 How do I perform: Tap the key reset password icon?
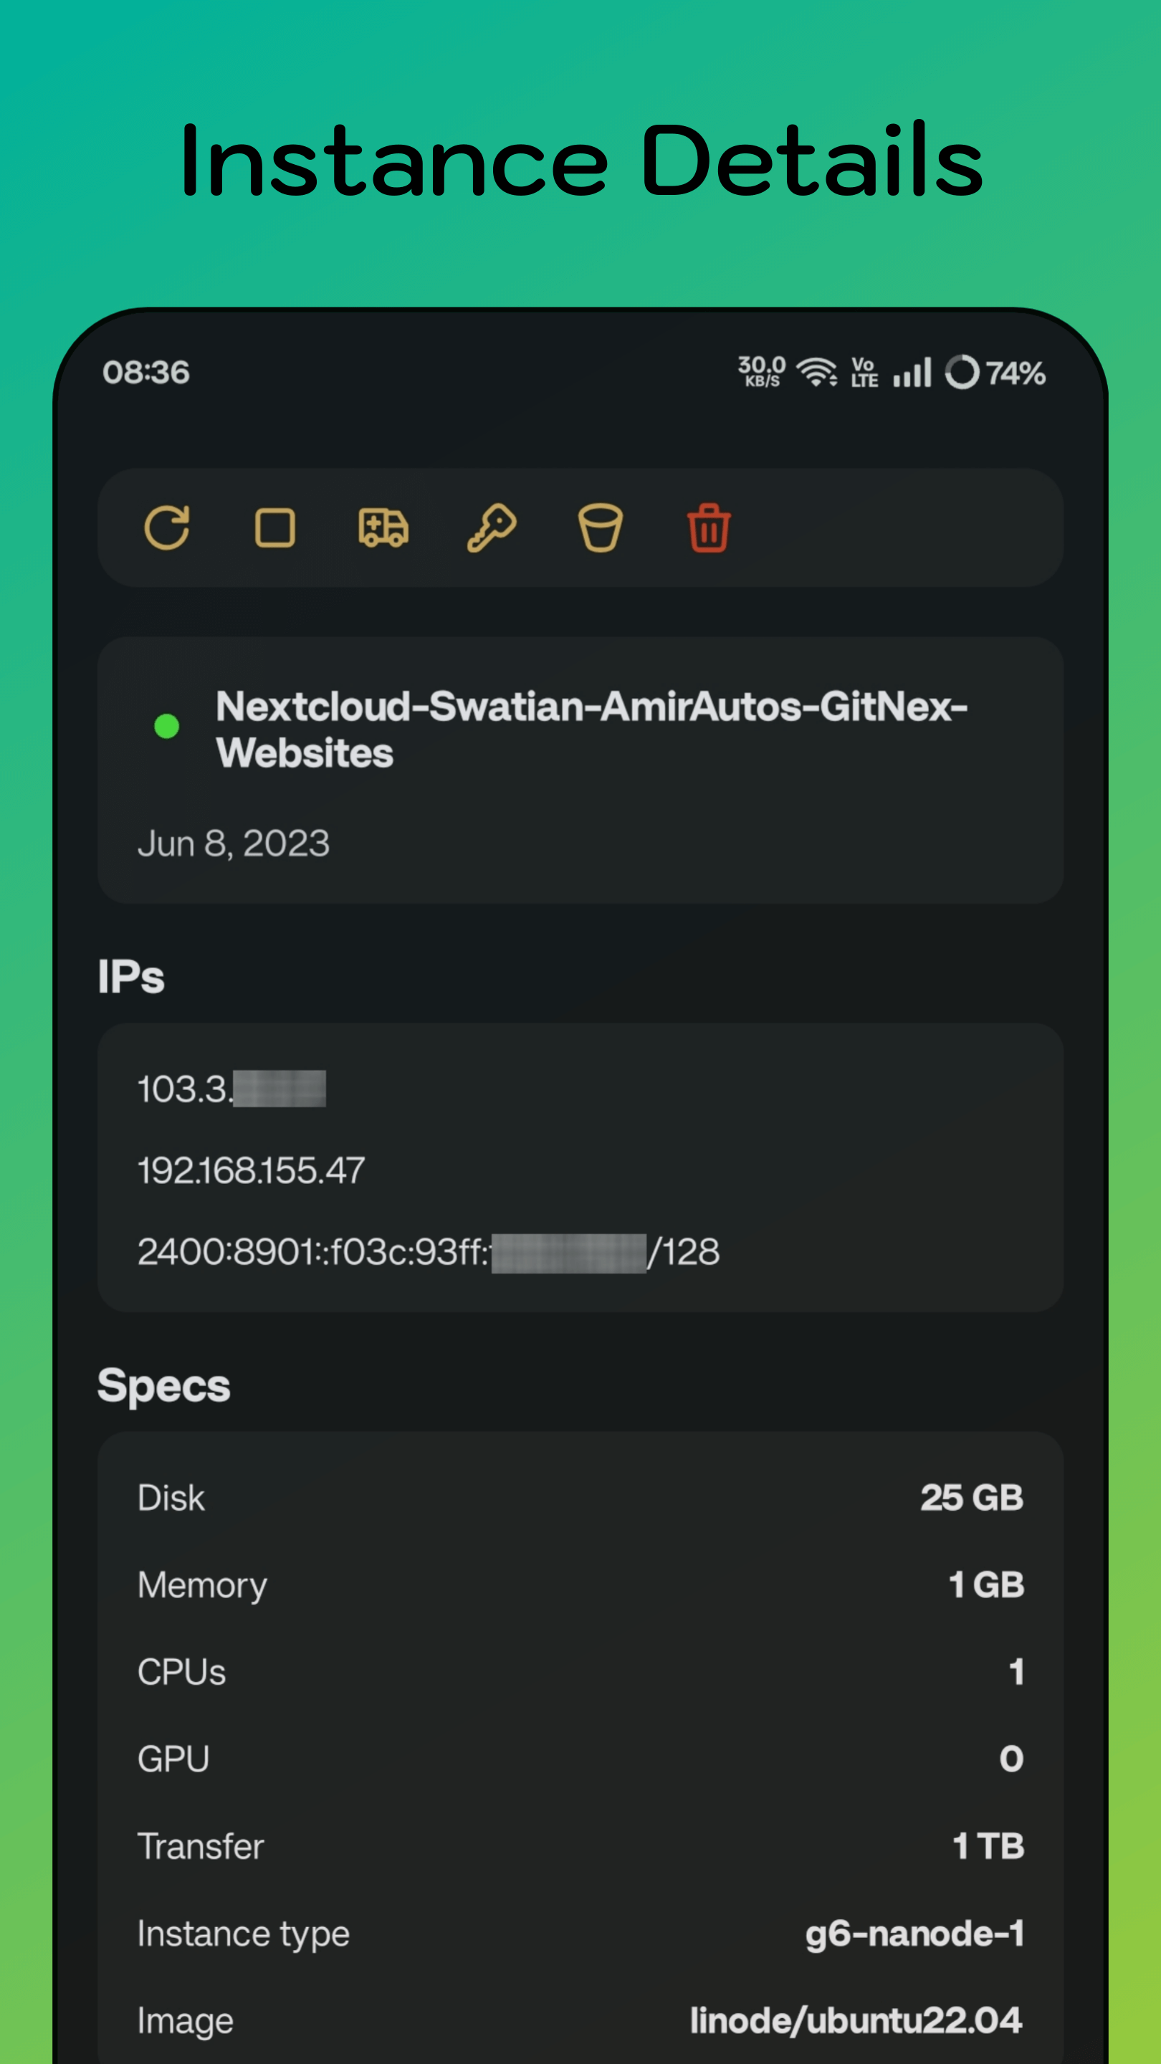491,528
